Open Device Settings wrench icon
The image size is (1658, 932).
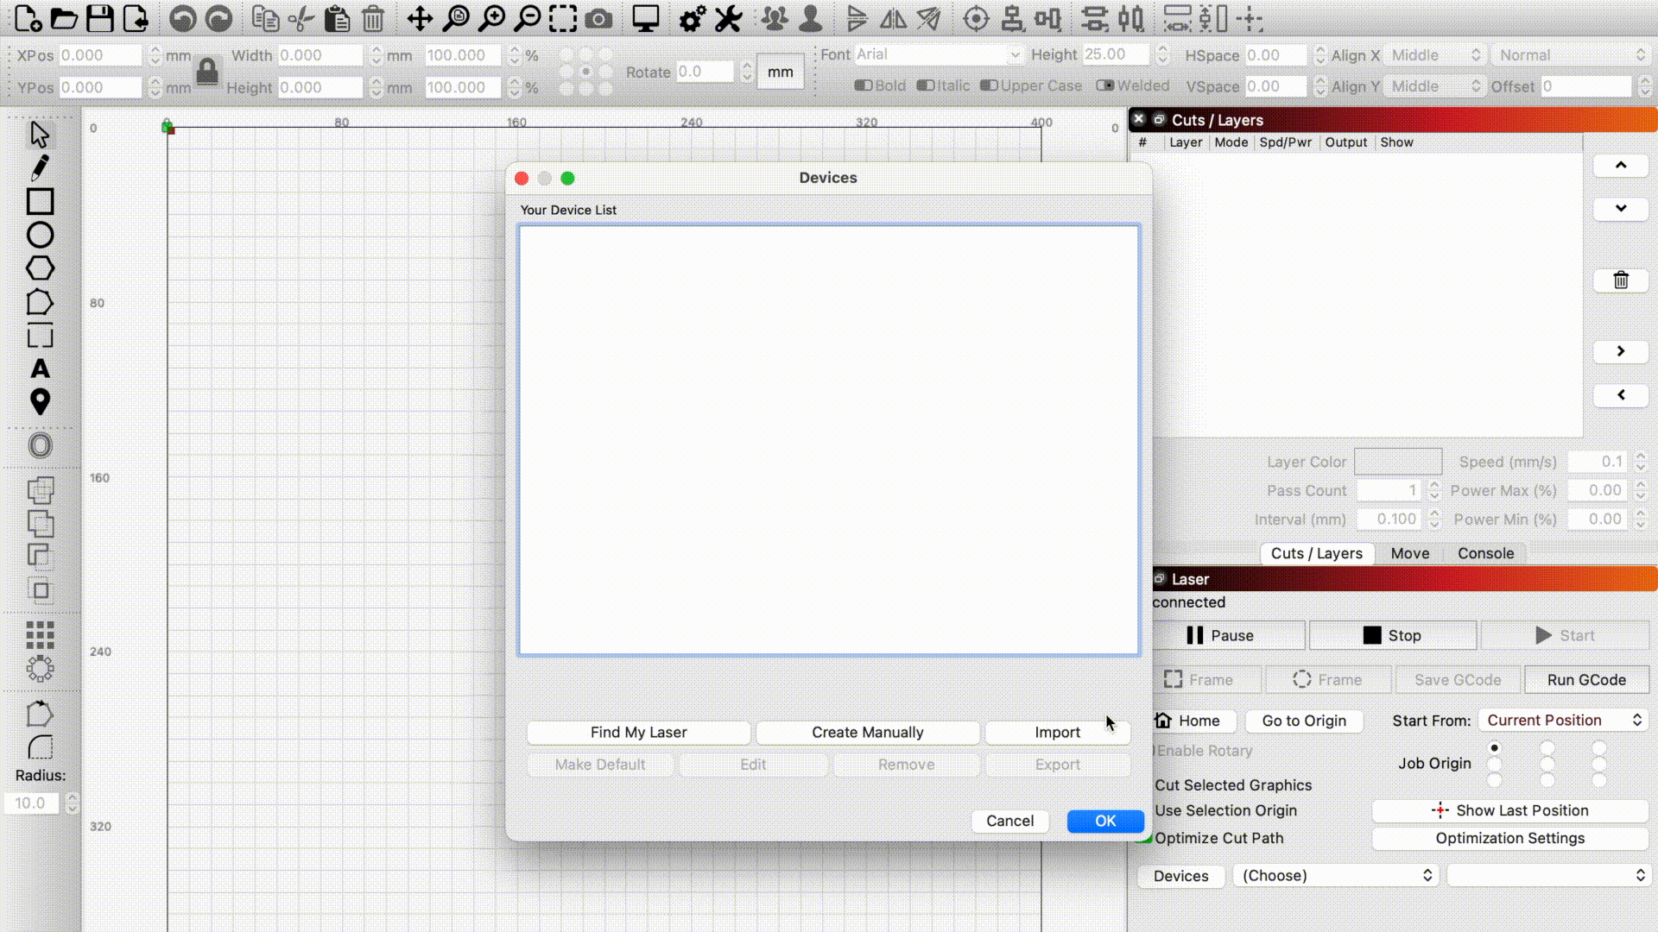pyautogui.click(x=728, y=18)
